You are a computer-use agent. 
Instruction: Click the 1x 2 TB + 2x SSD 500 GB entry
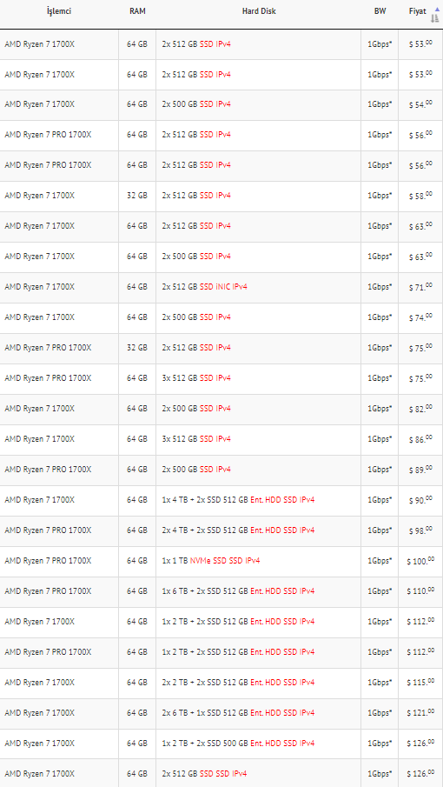coord(238,744)
